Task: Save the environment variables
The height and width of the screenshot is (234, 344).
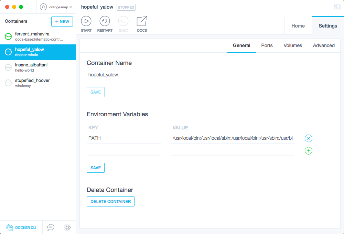Action: (95, 168)
